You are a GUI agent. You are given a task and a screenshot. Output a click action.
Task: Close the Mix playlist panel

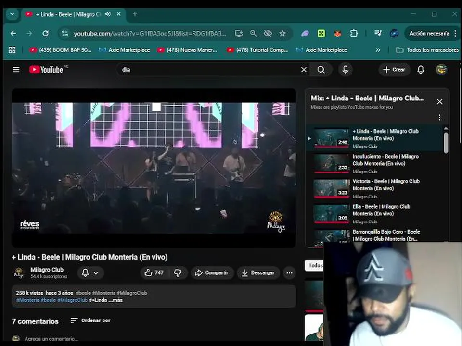(x=439, y=102)
